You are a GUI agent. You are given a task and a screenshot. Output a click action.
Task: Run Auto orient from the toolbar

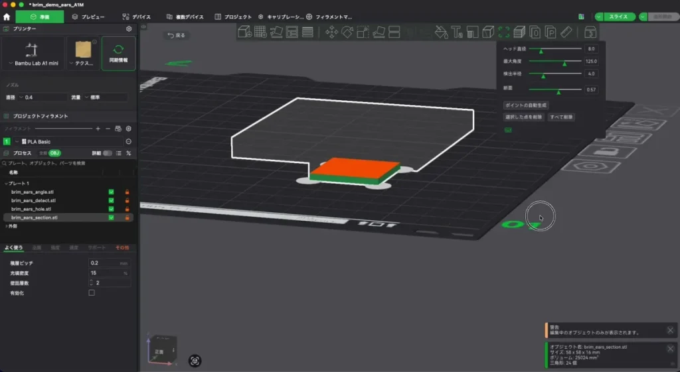click(276, 32)
